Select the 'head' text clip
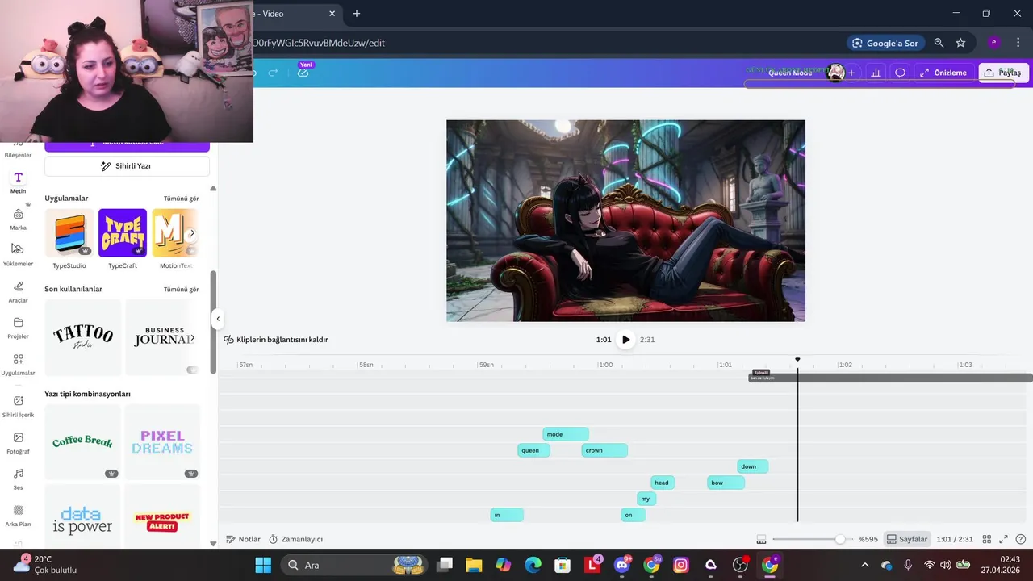The image size is (1033, 581). click(663, 483)
